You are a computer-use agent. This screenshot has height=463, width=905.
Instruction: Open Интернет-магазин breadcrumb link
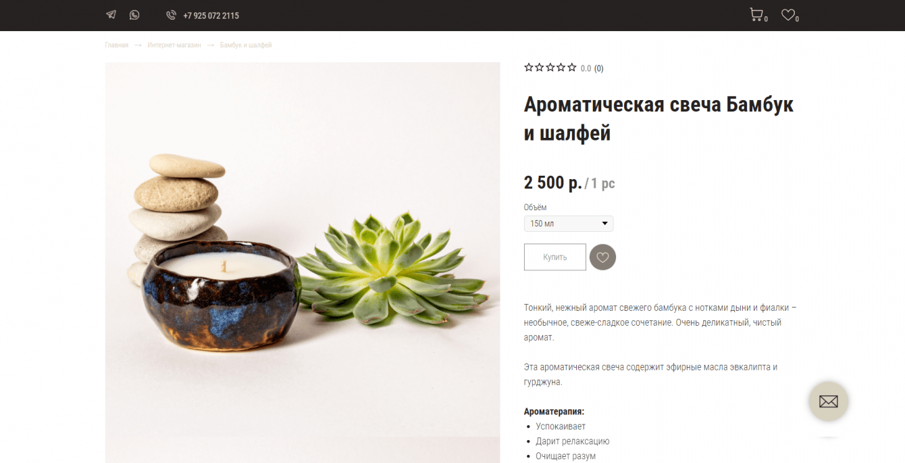pyautogui.click(x=174, y=45)
